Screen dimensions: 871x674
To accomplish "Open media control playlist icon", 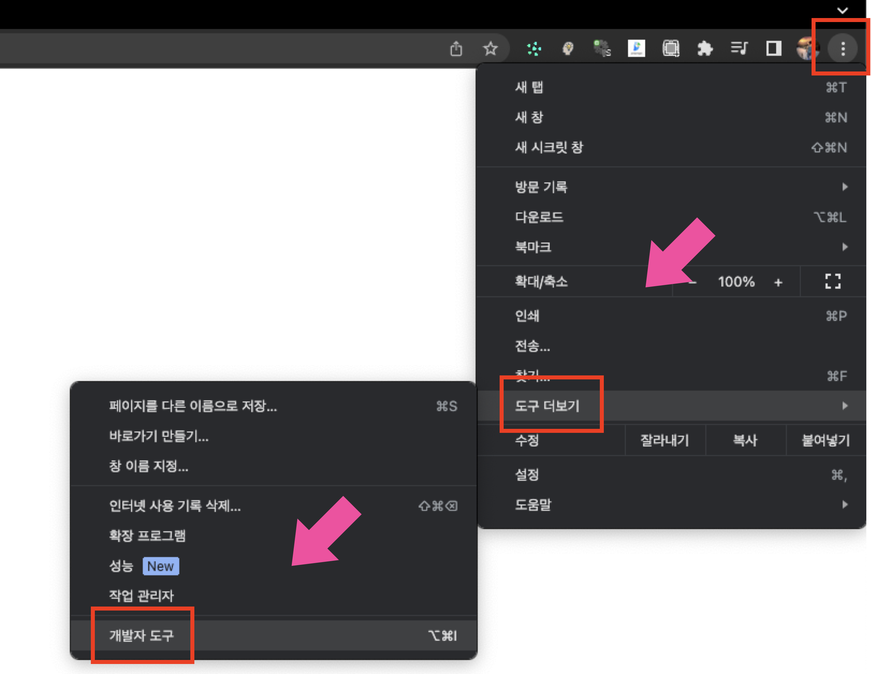I will (739, 49).
